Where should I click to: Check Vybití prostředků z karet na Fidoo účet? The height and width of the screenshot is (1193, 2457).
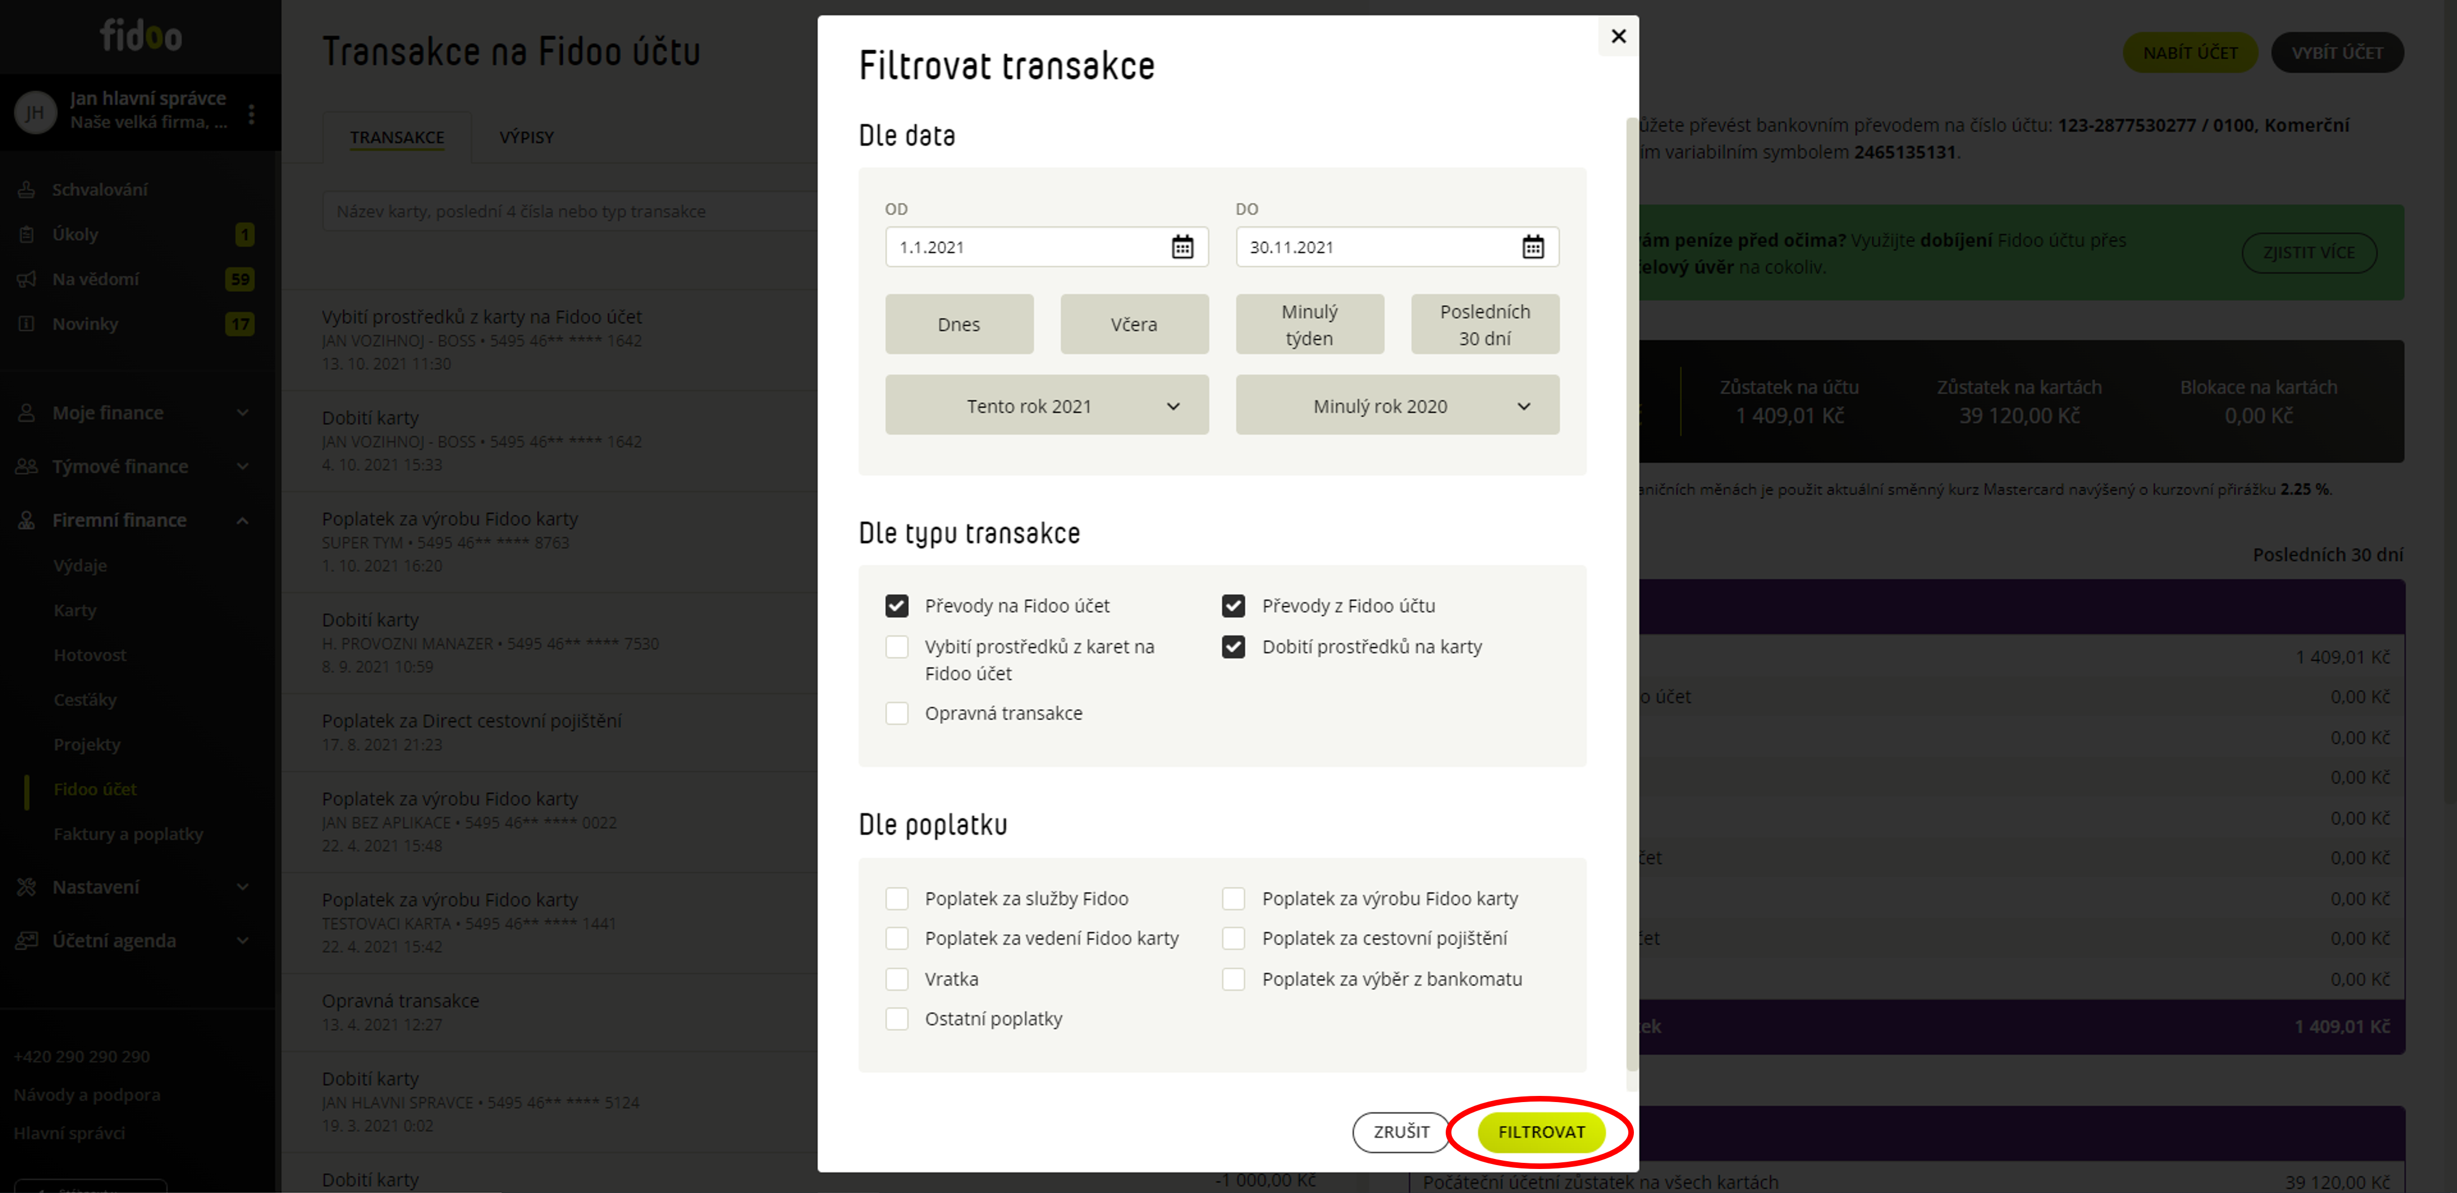[x=897, y=647]
